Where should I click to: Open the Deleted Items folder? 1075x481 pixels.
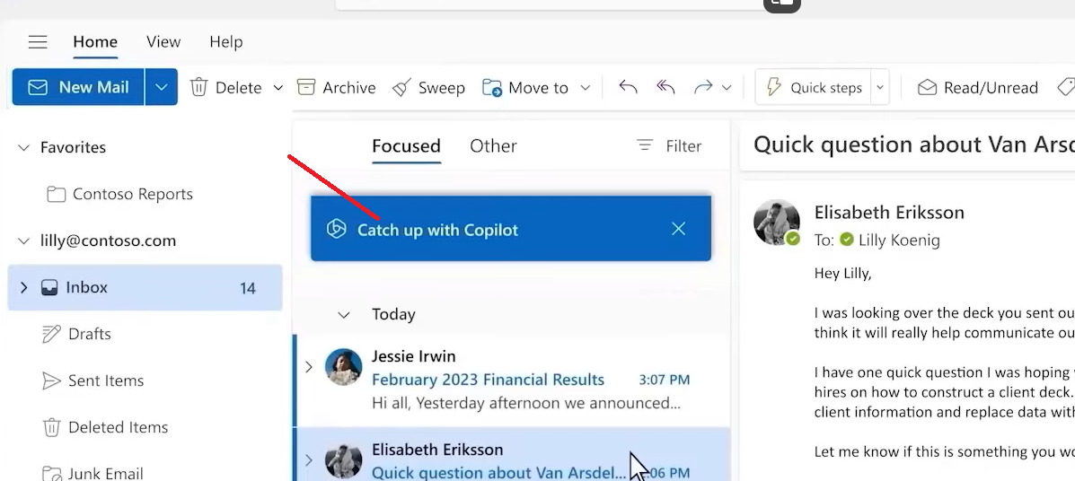(106, 427)
